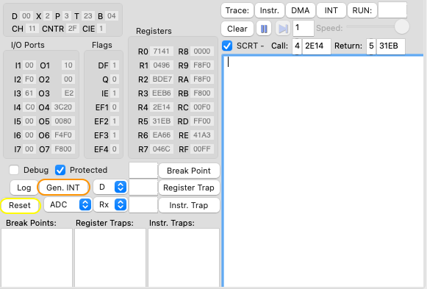
Task: Click the Instr. Traps list box
Action: click(184, 257)
